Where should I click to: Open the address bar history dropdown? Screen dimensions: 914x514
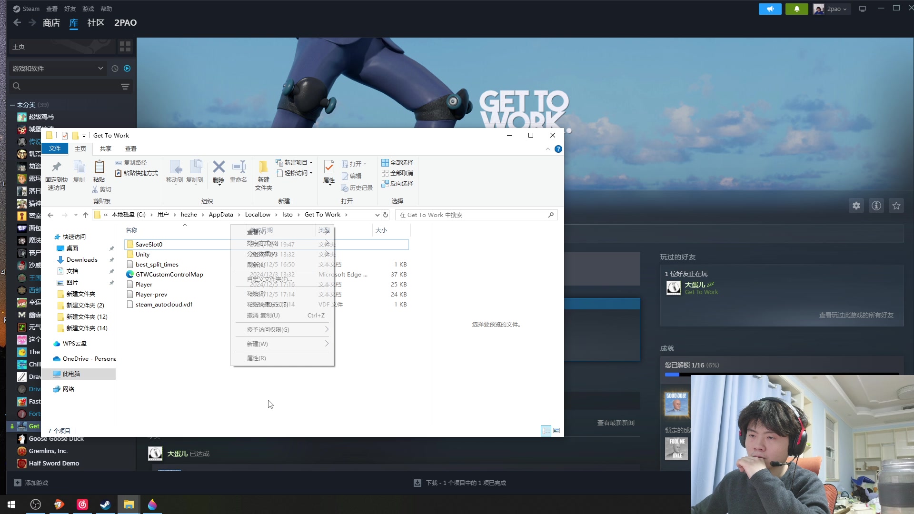pos(377,215)
